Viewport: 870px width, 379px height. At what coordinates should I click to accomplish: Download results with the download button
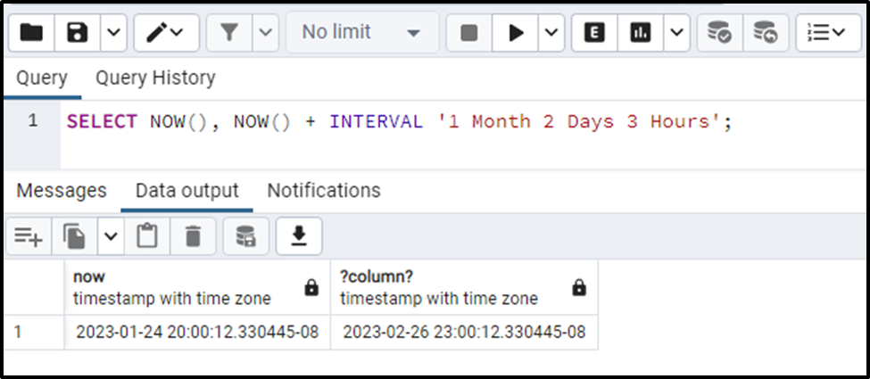pyautogui.click(x=299, y=237)
